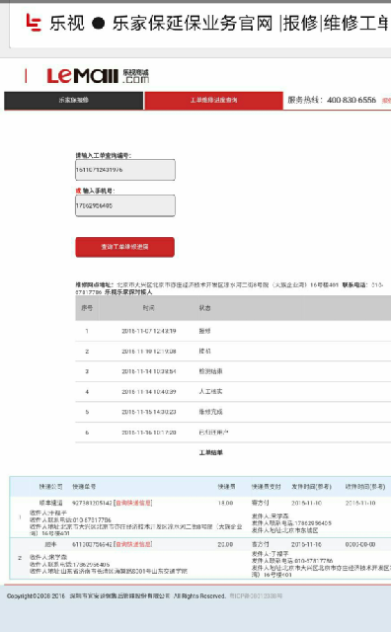Image resolution: width=391 pixels, height=632 pixels.
Task: Select the 接机 status in row 2
Action: (x=204, y=352)
